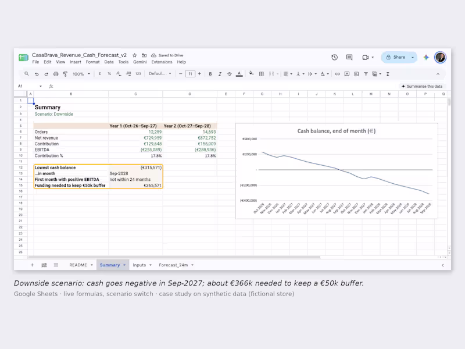Click the Print icon
465x349 pixels.
56,74
